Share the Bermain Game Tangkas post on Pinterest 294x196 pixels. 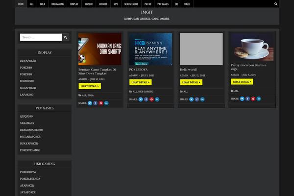click(101, 103)
